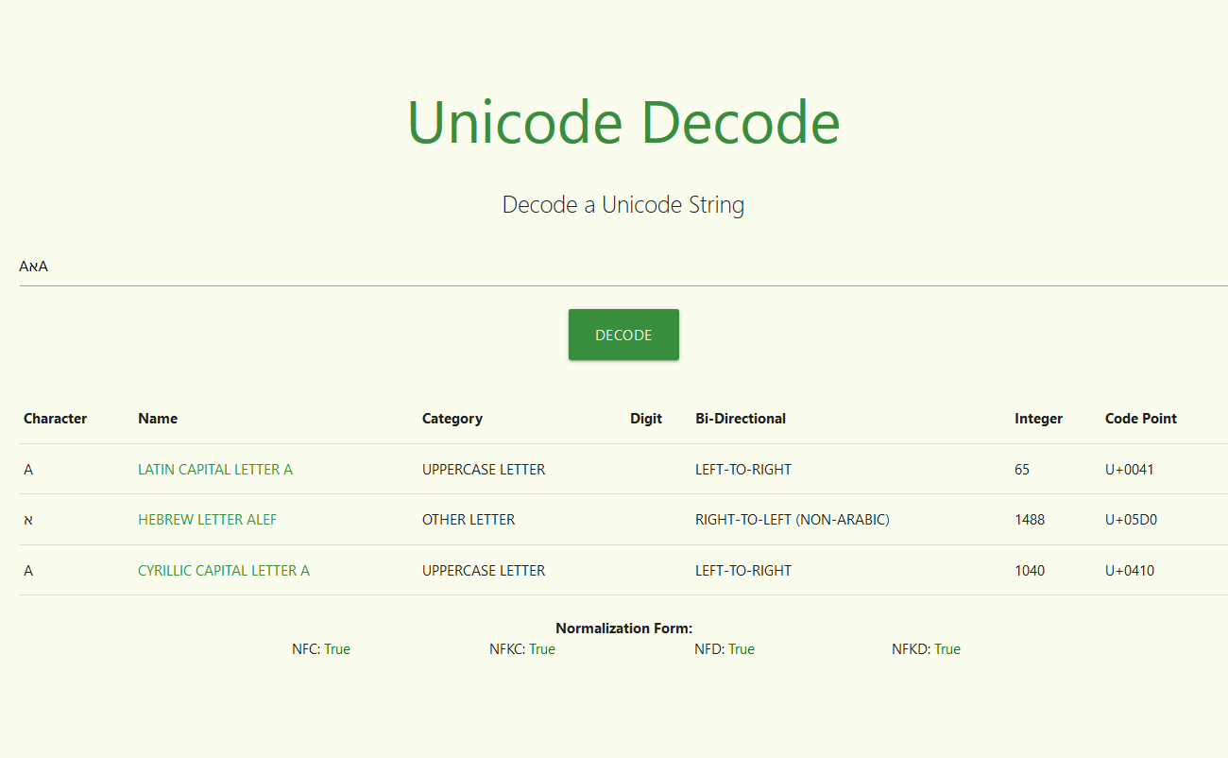Viewport: 1228px width, 758px height.
Task: Open the CYRILLIC CAPITAL LETTER A link
Action: 223,570
